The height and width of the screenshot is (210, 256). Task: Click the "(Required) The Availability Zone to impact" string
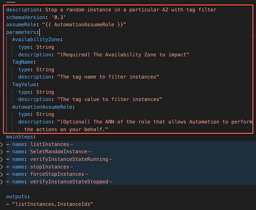point(123,55)
